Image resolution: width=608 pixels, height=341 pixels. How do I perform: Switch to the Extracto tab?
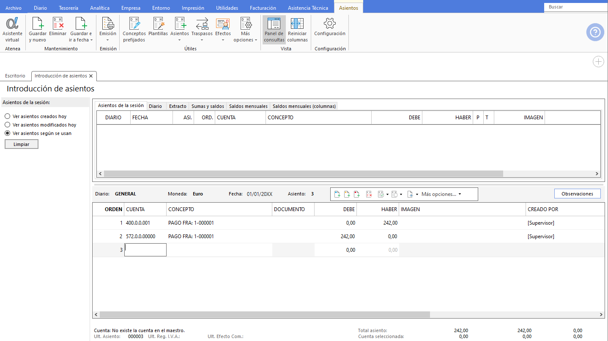(x=178, y=106)
